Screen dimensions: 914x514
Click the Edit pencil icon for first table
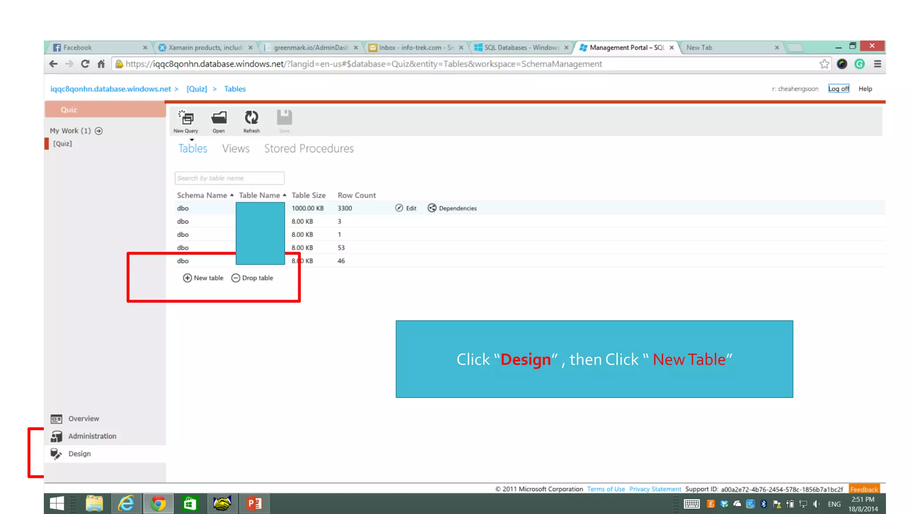tap(399, 208)
